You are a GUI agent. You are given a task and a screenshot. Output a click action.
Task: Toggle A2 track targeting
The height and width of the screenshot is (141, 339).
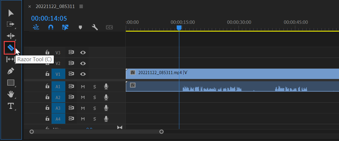coord(58,97)
